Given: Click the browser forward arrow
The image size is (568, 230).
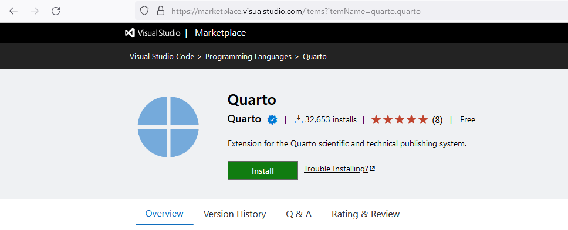Looking at the screenshot, I should (35, 11).
